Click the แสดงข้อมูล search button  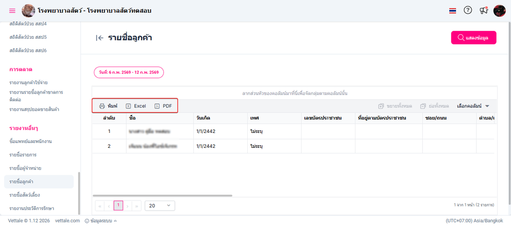tap(474, 38)
